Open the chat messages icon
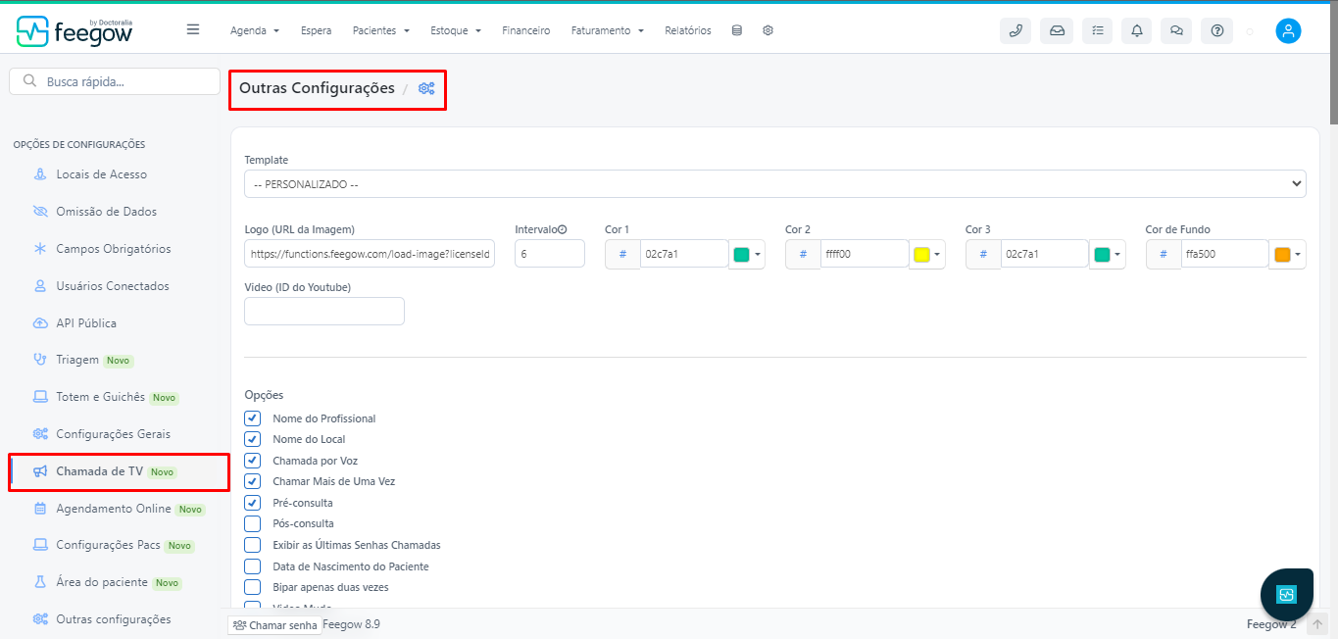 coord(1176,30)
